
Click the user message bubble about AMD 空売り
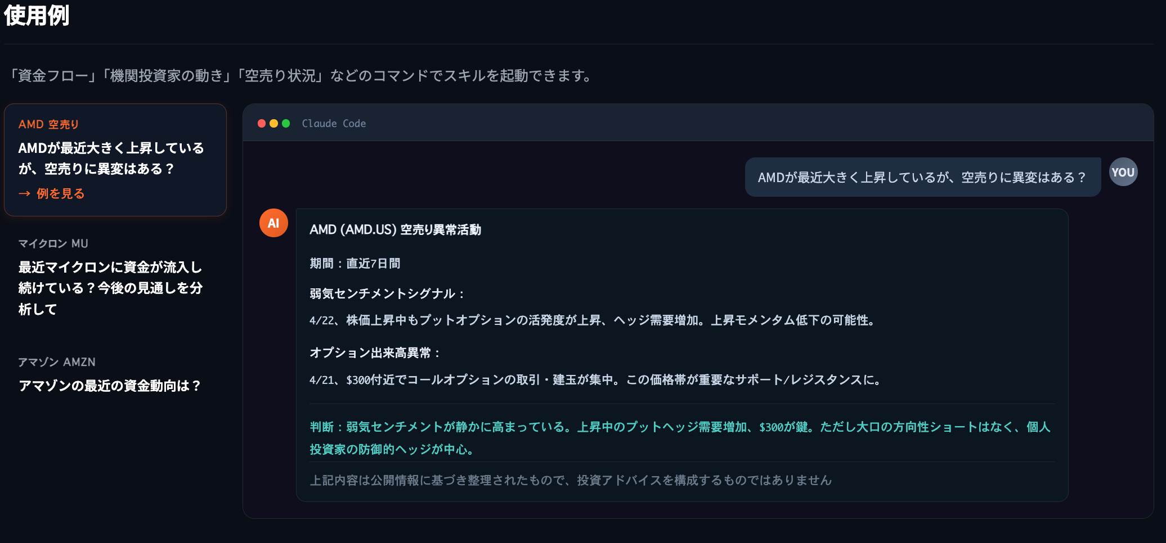point(923,177)
